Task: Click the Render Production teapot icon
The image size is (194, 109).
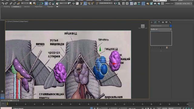Action: pos(155,3)
